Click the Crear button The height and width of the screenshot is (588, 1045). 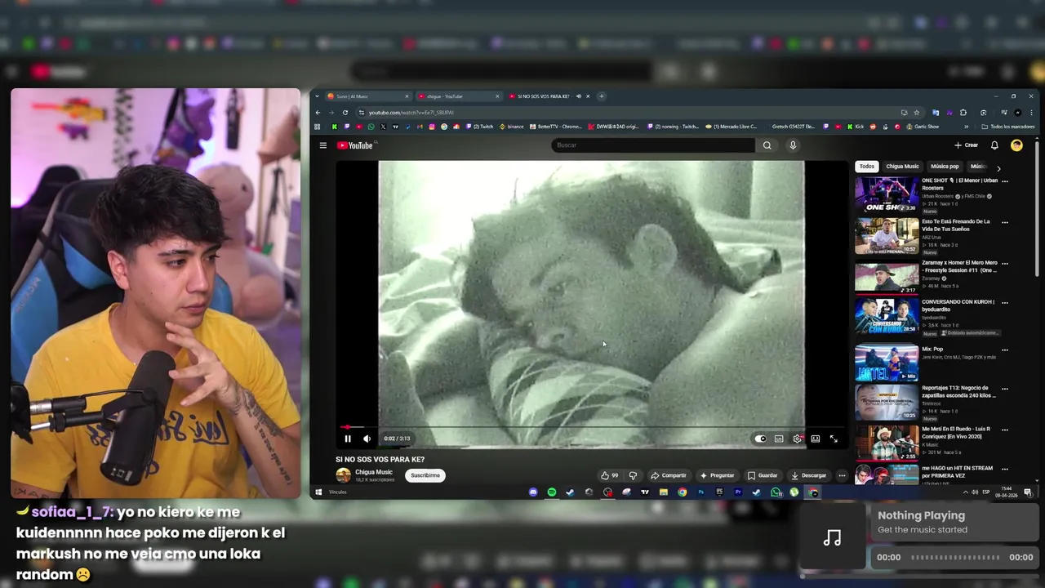tap(966, 145)
